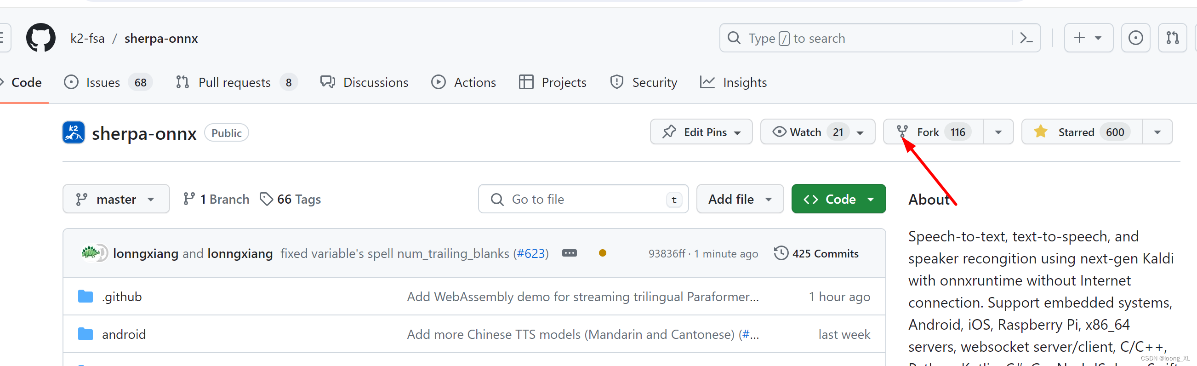Click the second lonngxiang author name
This screenshot has height=366, width=1197.
[x=240, y=253]
